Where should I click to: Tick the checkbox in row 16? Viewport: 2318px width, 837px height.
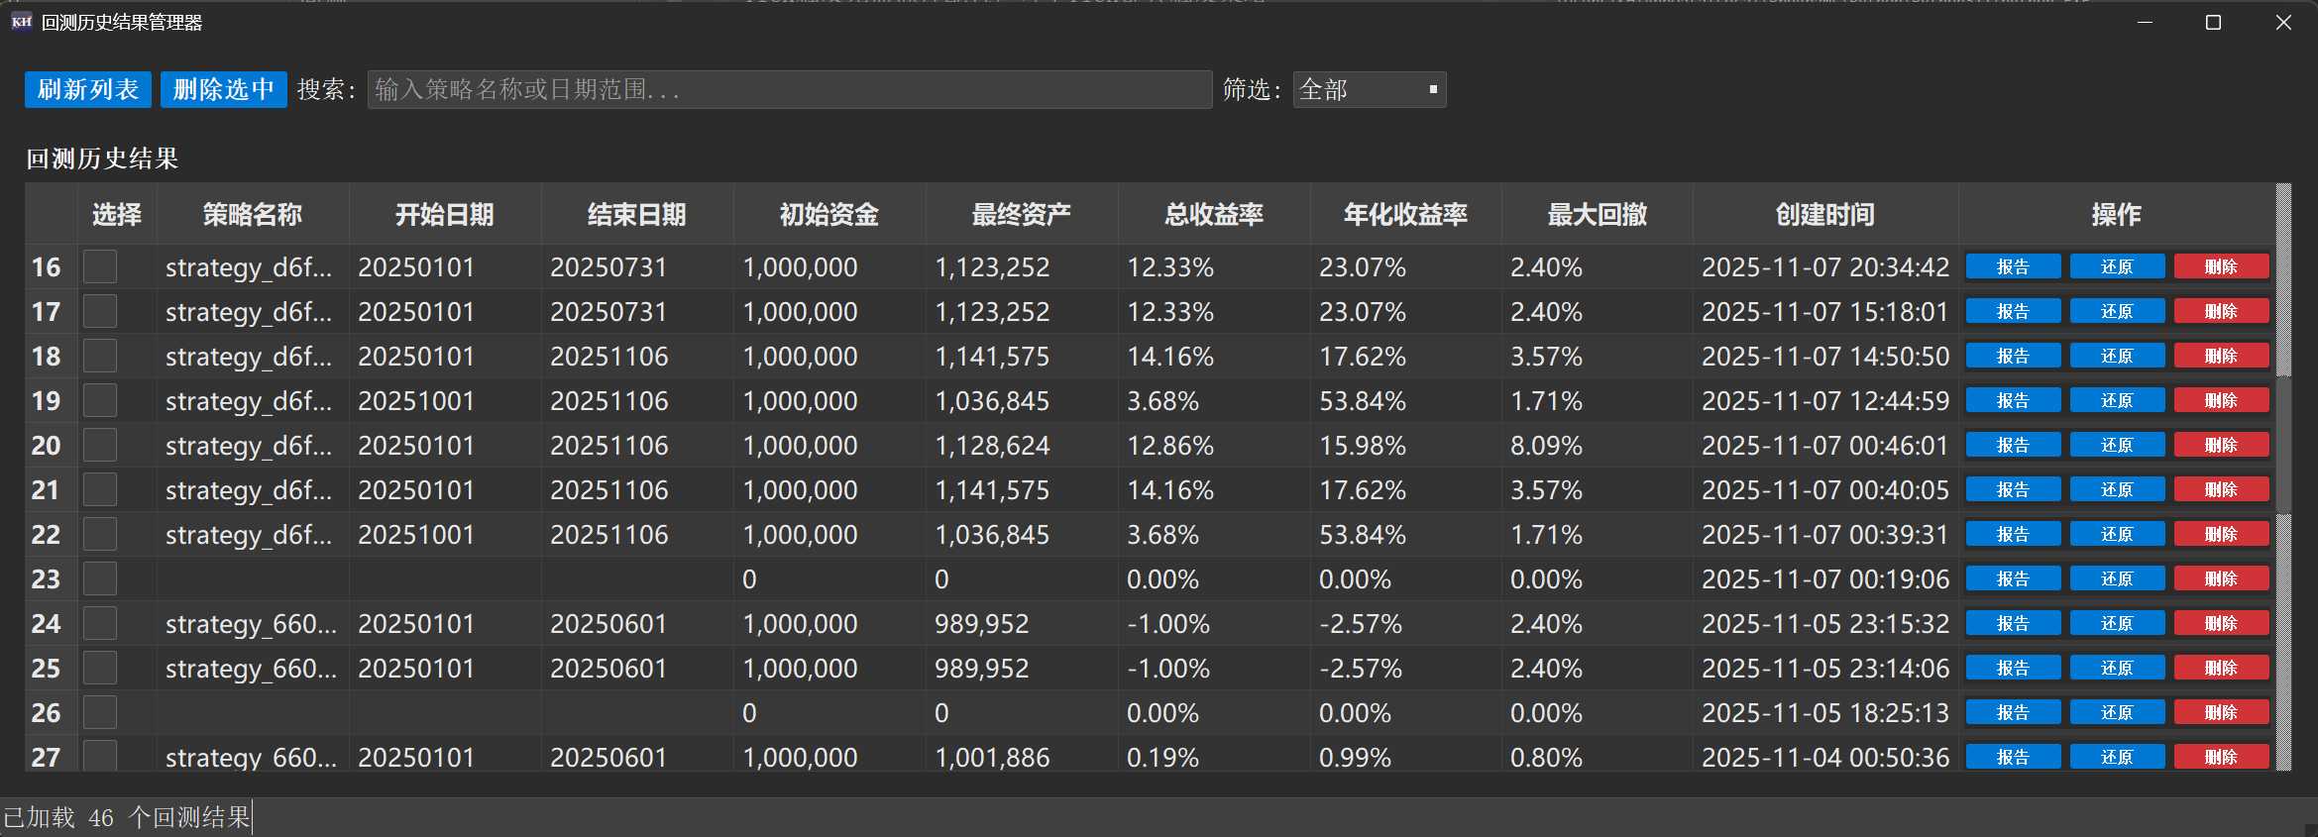coord(100,266)
